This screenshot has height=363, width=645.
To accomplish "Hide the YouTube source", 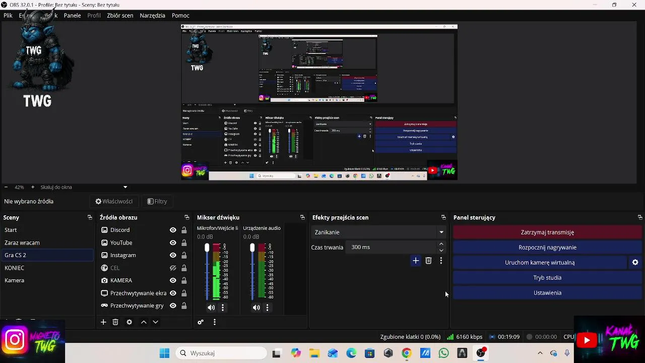I will pyautogui.click(x=173, y=243).
